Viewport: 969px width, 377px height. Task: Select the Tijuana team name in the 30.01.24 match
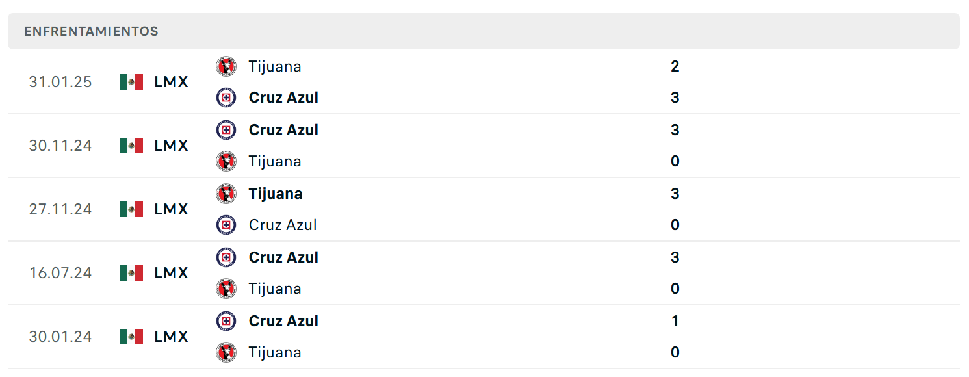click(x=275, y=352)
